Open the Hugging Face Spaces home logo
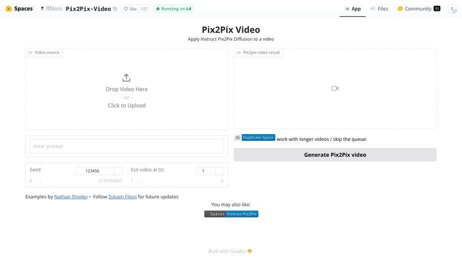 tap(19, 8)
